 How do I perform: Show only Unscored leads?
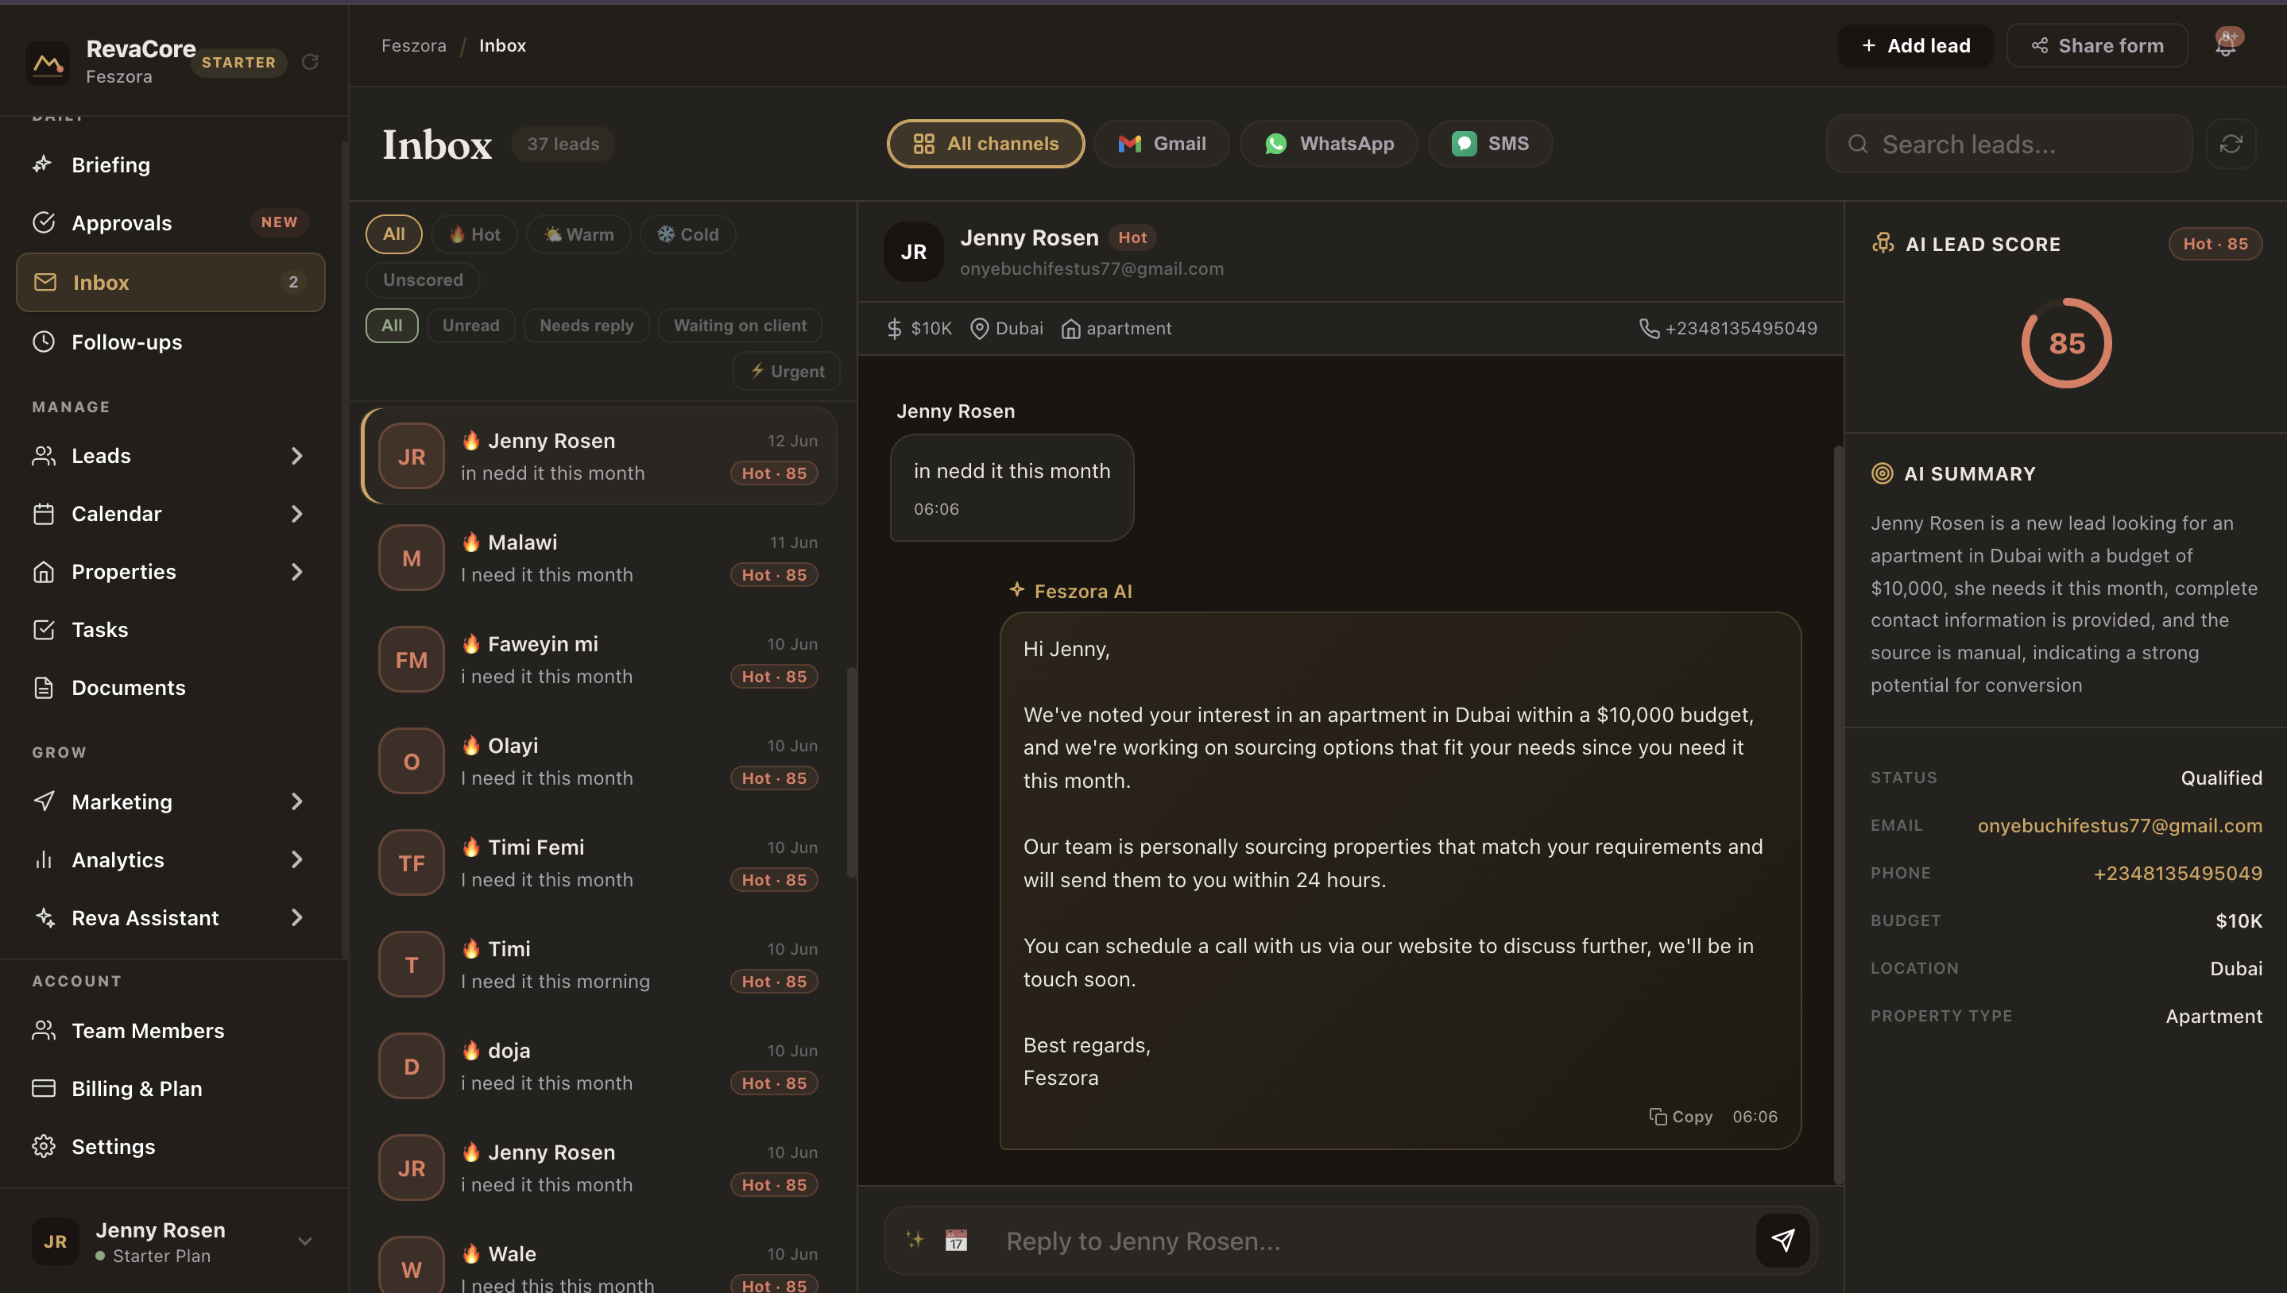[x=423, y=280]
